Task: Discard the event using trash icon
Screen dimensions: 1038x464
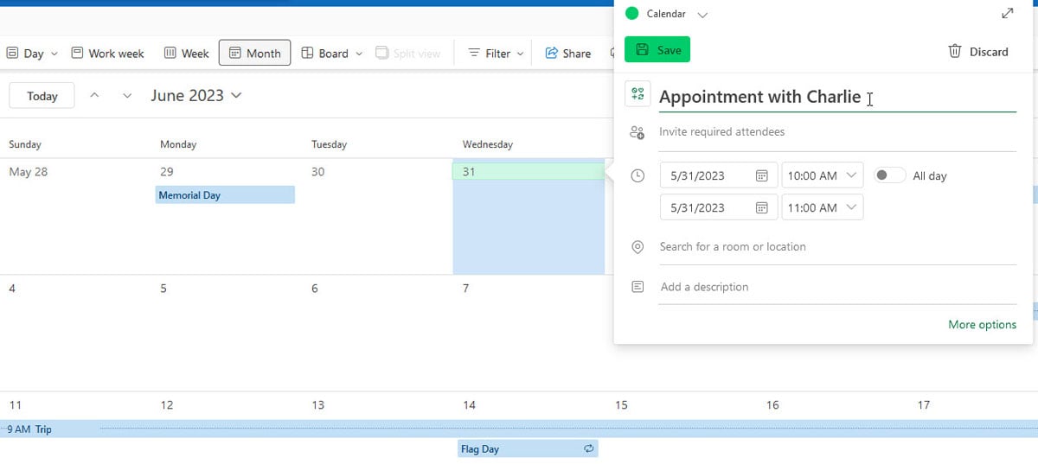Action: pos(955,51)
